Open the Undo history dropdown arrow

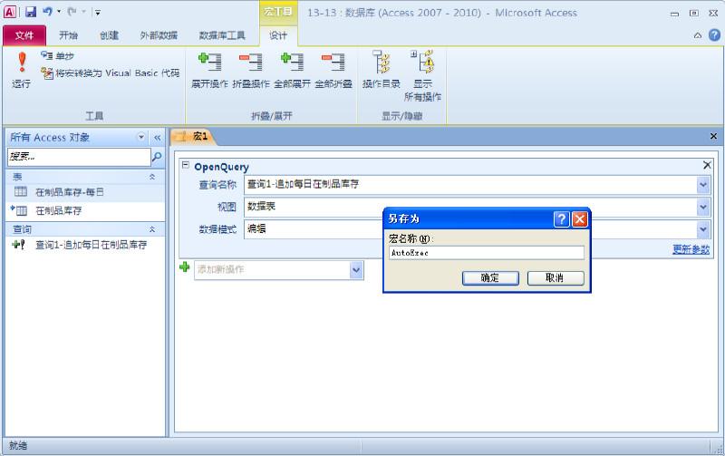(x=59, y=12)
